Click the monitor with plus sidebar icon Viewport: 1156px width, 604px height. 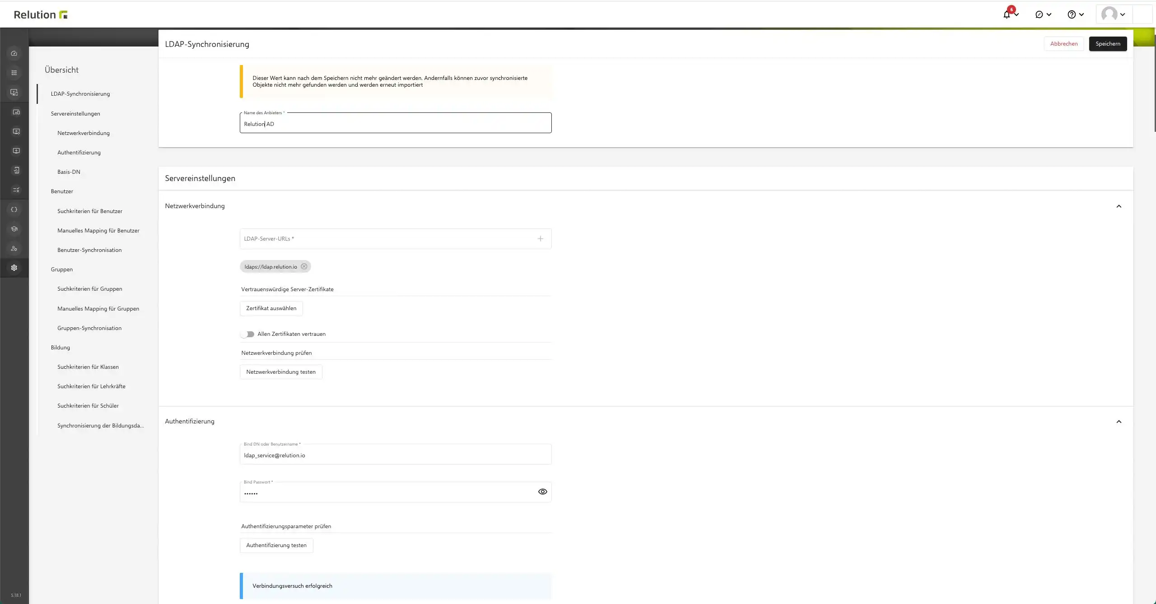pos(16,151)
